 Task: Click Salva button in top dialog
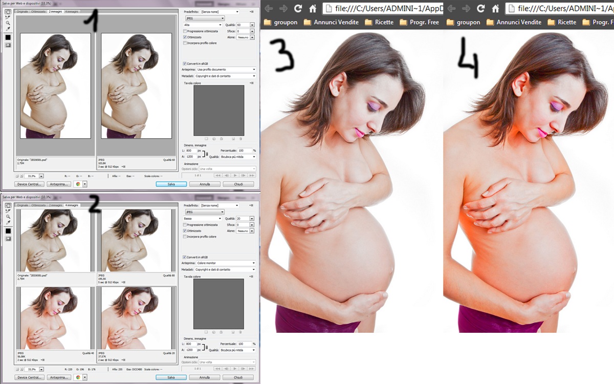[171, 184]
